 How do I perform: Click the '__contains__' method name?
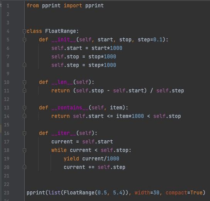point(70,108)
